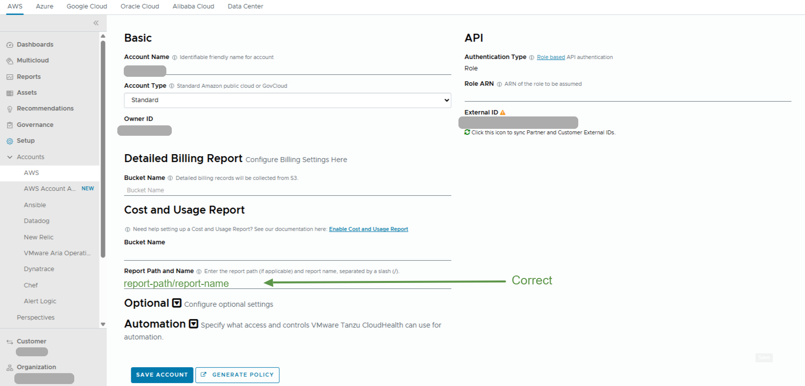Image resolution: width=805 pixels, height=386 pixels.
Task: Click the sidebar vertical scrollbar thumb
Action: 103,149
